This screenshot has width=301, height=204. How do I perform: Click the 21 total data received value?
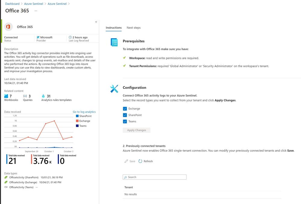(12, 161)
